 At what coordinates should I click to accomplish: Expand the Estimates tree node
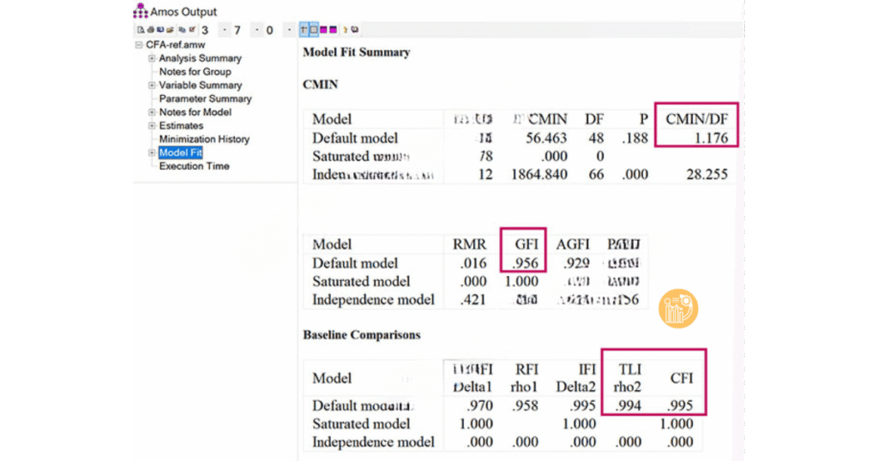[x=152, y=126]
